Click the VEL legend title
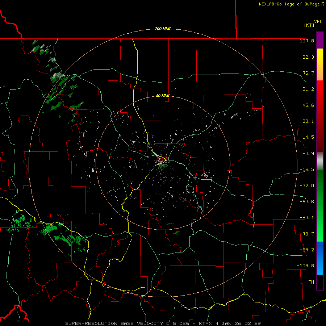This screenshot has width=326, height=326. pyautogui.click(x=318, y=22)
